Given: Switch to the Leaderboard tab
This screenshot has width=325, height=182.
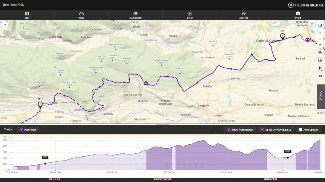Looking at the screenshot, I should [135, 15].
